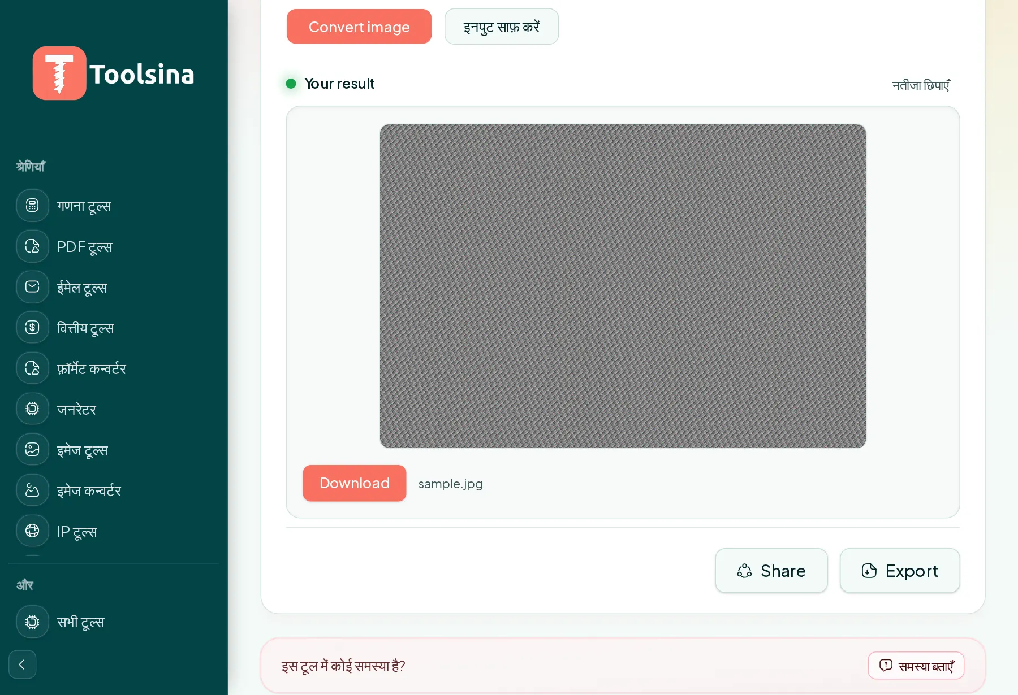Click the इमेज कन्वर्टर icon

32,490
